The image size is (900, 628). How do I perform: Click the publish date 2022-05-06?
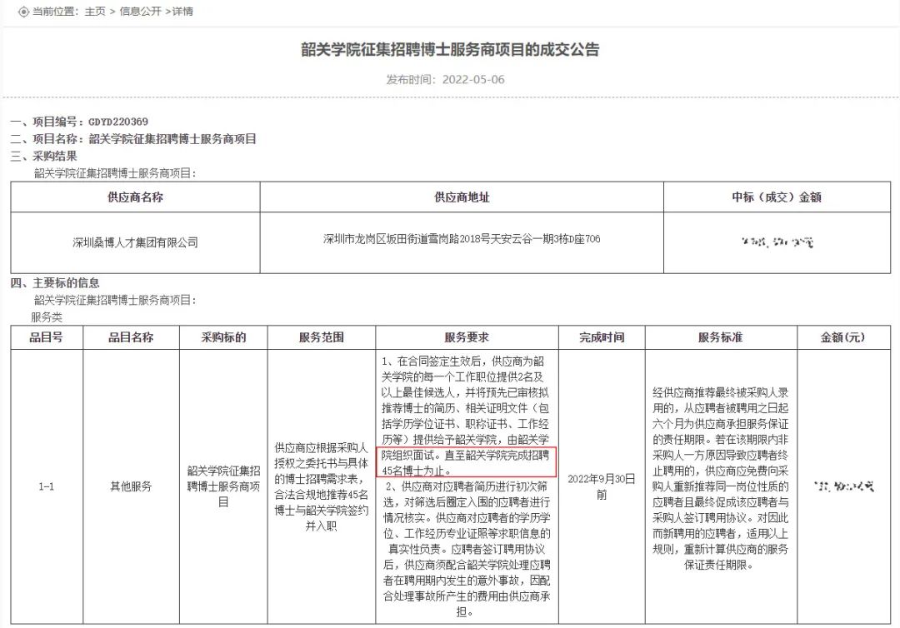(474, 80)
